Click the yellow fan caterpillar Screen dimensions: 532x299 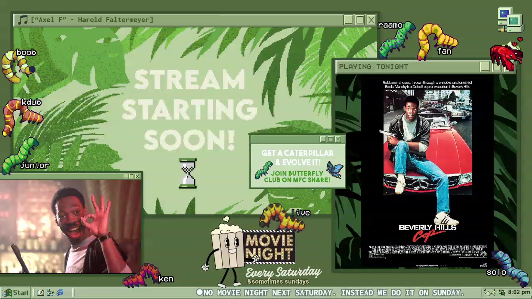(437, 42)
